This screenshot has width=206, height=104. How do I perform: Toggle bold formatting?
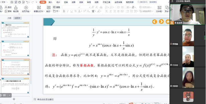tap(64, 11)
